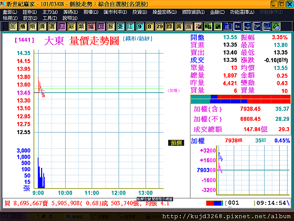294x221 pixels.
Task: Click the 織布/紡紗 industry category label
Action: pos(138,38)
